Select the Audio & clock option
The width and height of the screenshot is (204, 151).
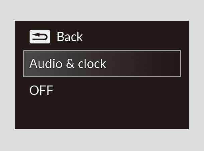click(102, 63)
